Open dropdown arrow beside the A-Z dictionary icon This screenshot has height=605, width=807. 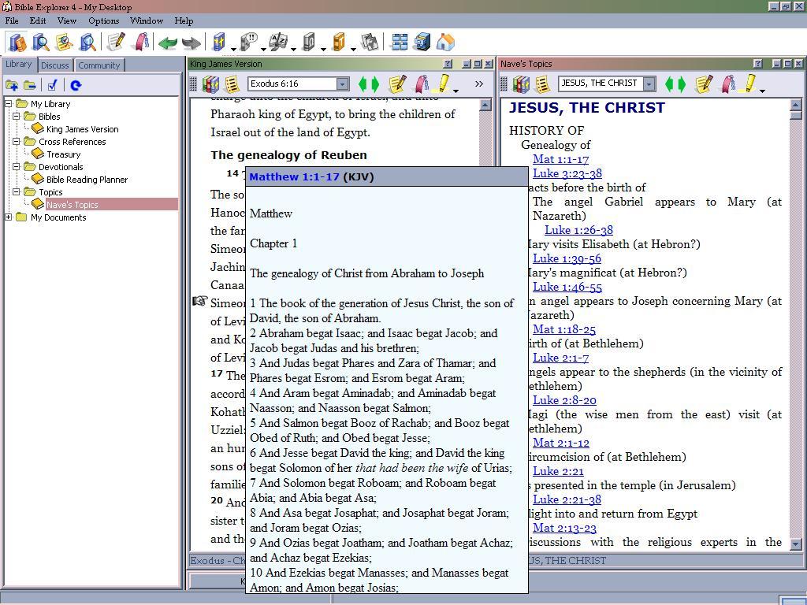293,50
